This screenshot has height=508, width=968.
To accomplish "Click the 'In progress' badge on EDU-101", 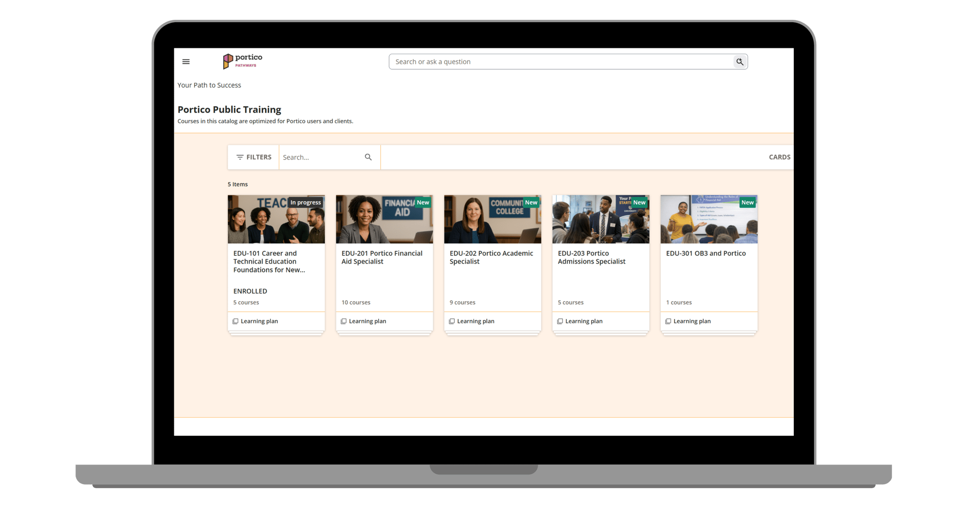I will [x=305, y=202].
